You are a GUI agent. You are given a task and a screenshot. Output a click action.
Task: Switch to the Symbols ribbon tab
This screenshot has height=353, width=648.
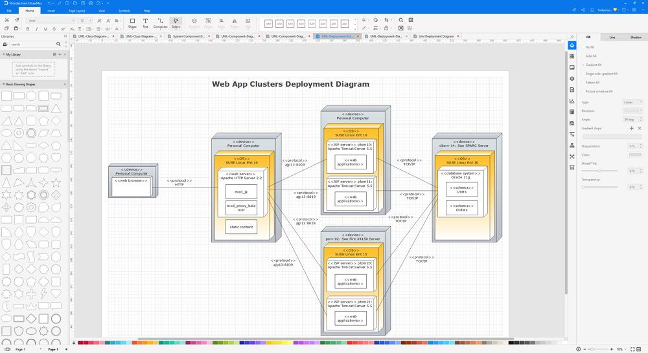[x=124, y=11]
